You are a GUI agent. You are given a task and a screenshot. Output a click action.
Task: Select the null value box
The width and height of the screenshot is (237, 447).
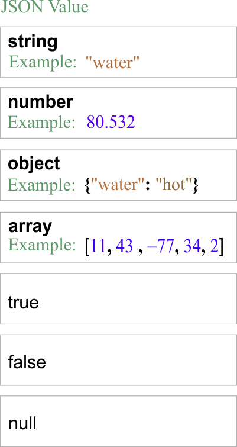tap(118, 422)
